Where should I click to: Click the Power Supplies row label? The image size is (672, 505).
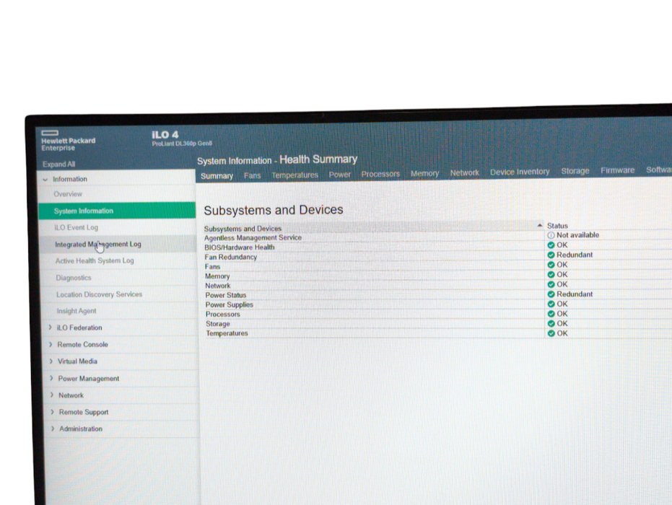pyautogui.click(x=230, y=304)
